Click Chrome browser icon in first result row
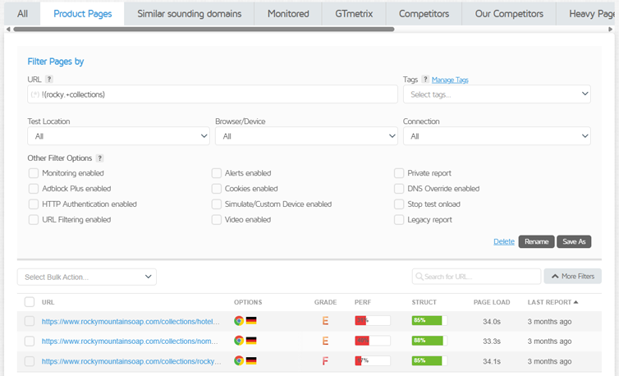The height and width of the screenshot is (376, 619). tap(239, 321)
